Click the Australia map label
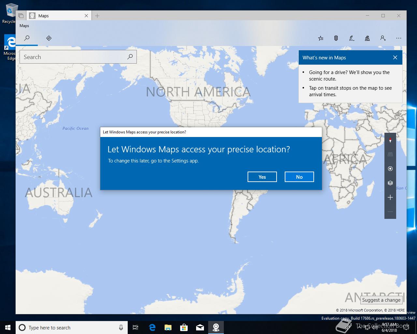The width and height of the screenshot is (417, 334). pos(59,192)
